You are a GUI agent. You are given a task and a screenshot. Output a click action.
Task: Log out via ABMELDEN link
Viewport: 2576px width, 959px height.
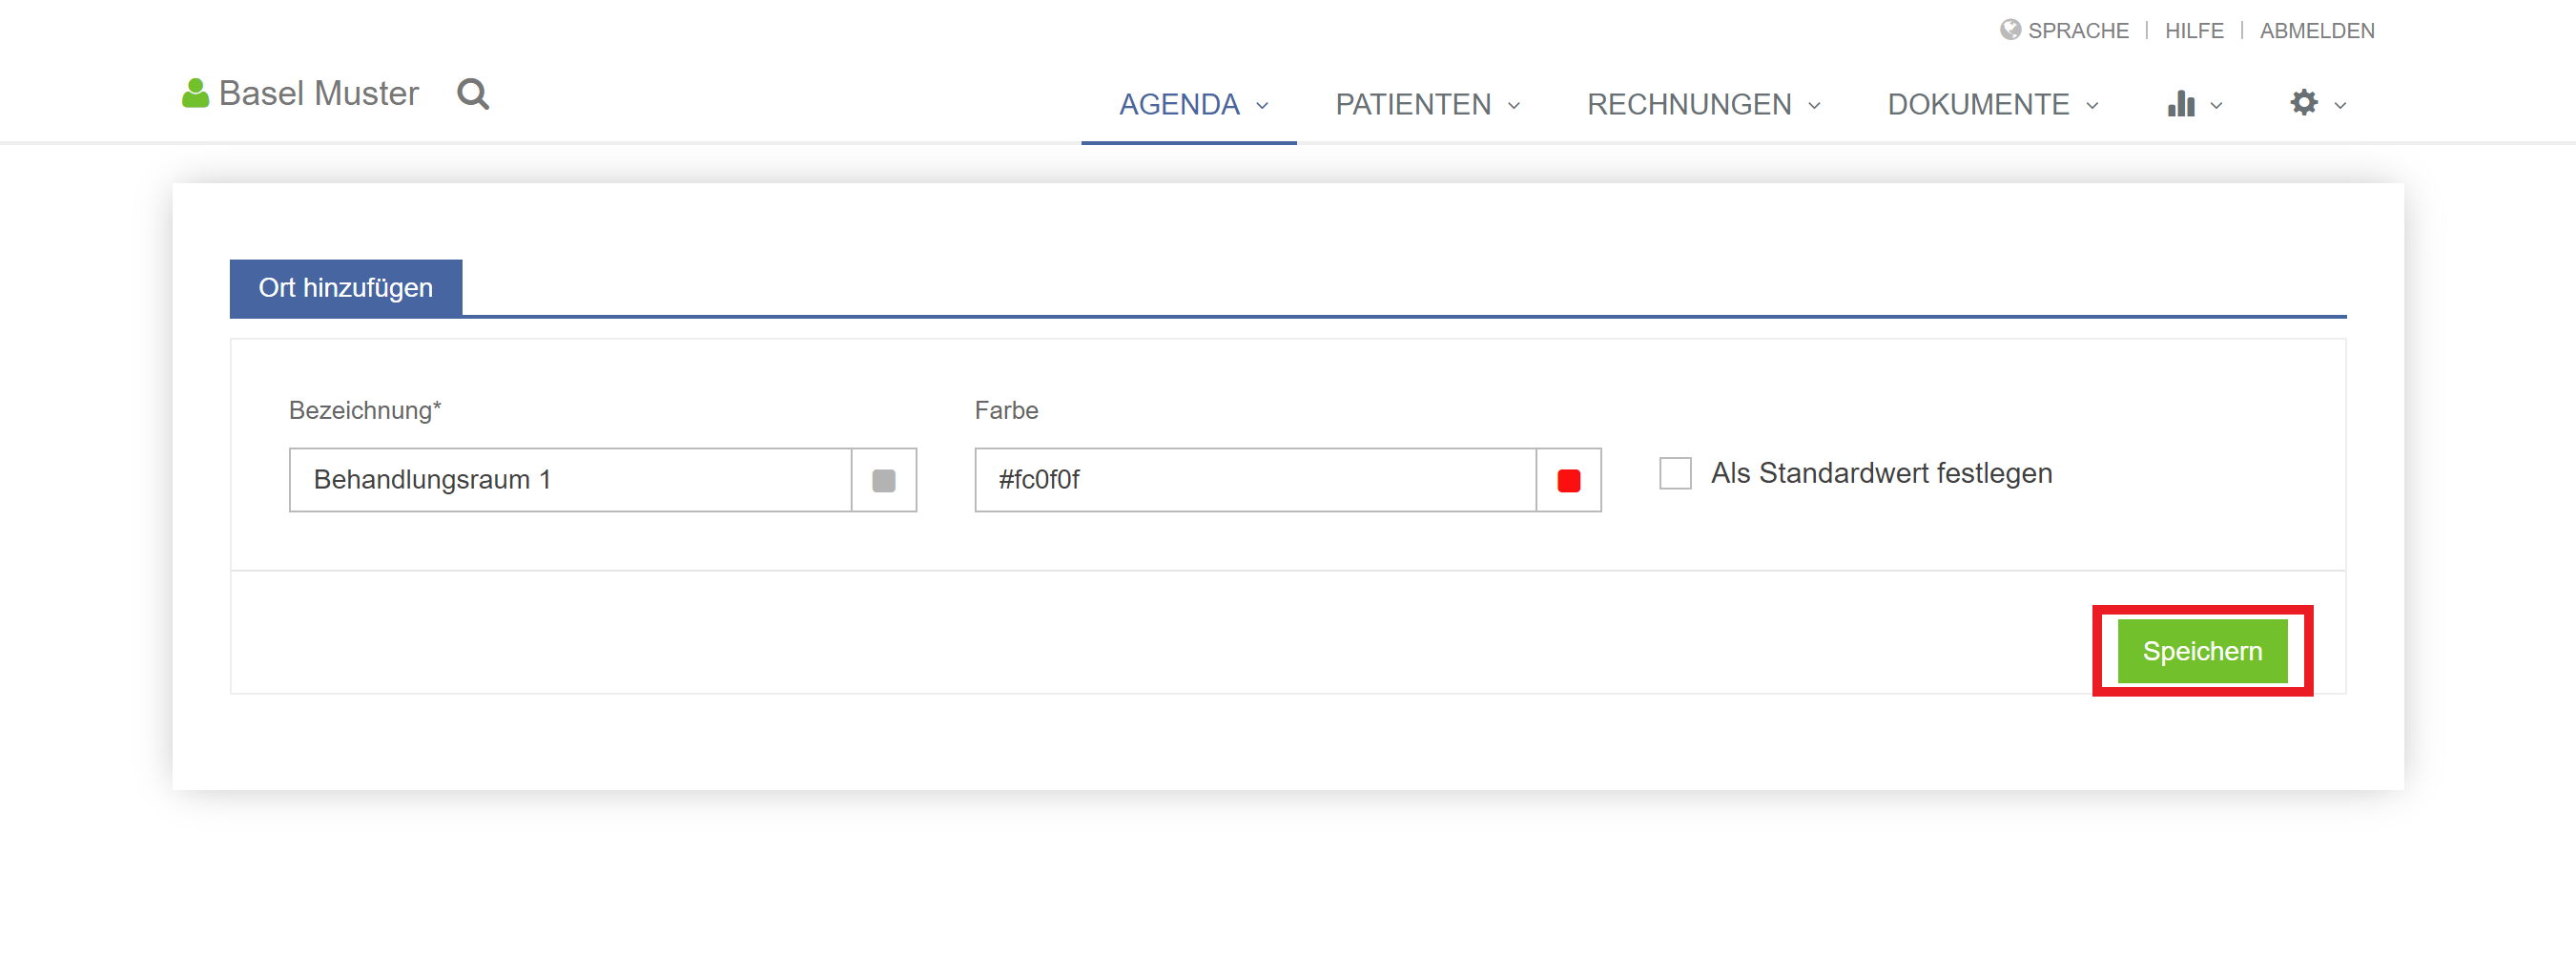[2317, 31]
